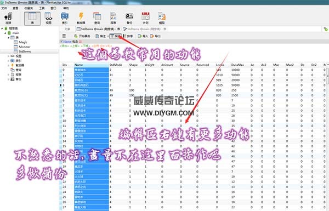The image size is (329, 211).
Task: Toggle the Name filter condition checkbox
Action: 61,42
